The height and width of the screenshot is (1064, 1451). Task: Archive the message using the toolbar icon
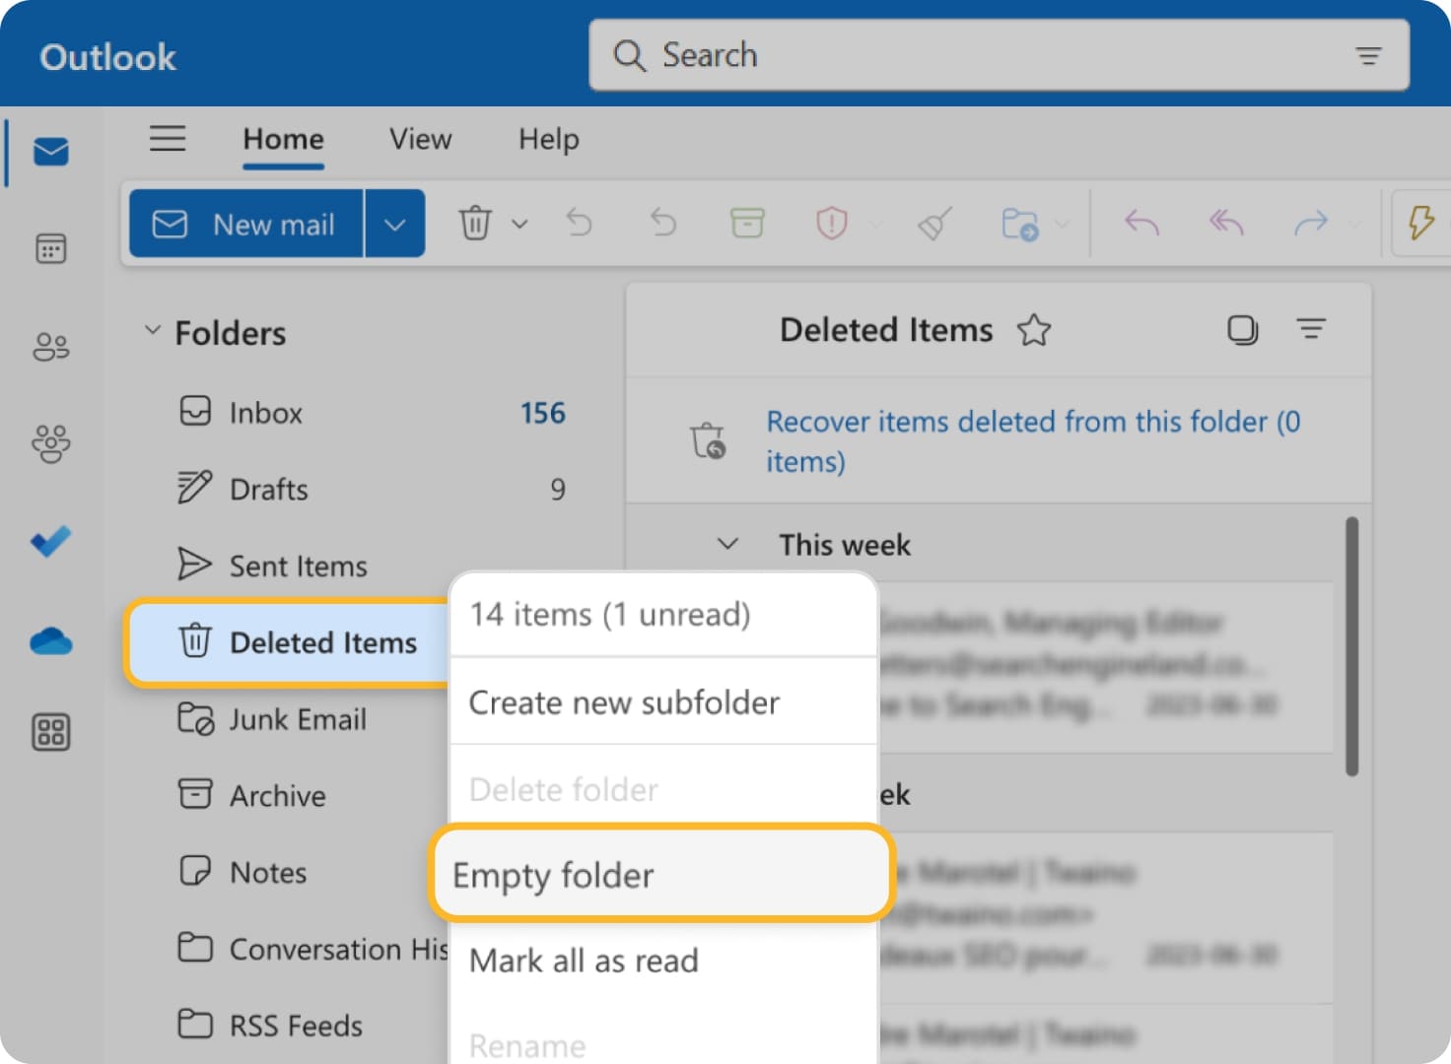[x=746, y=223]
